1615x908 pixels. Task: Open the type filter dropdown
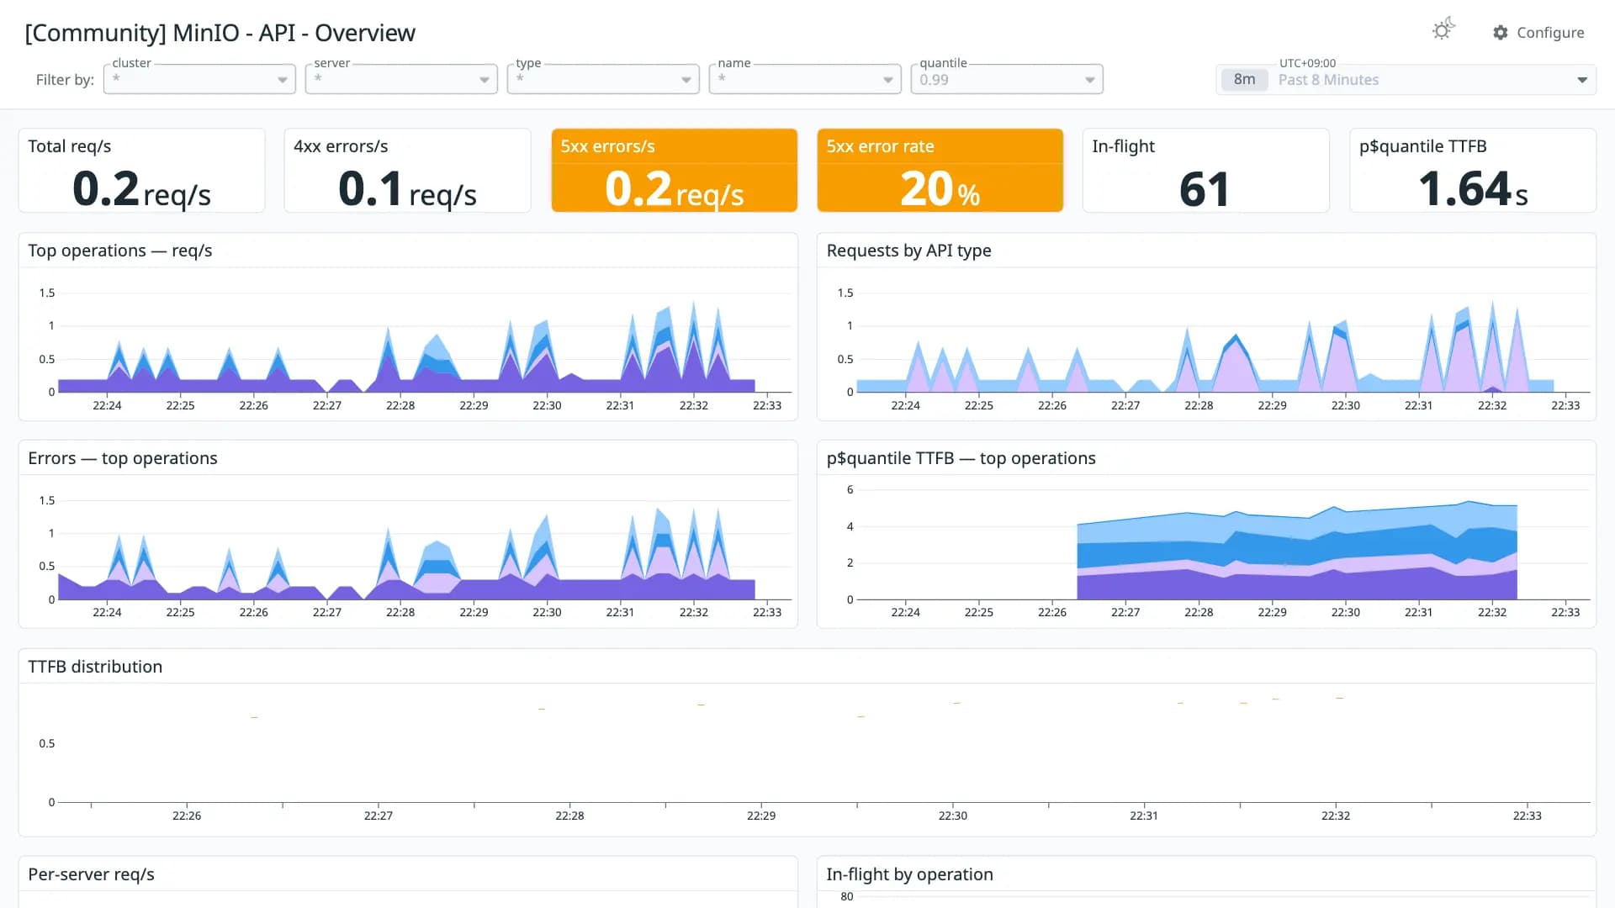(x=603, y=79)
